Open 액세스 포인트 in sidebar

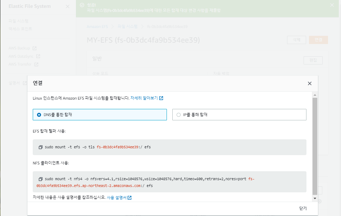(21, 29)
